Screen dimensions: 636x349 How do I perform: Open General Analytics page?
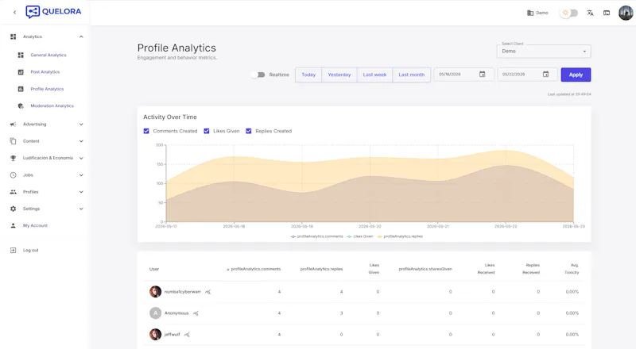pyautogui.click(x=48, y=55)
